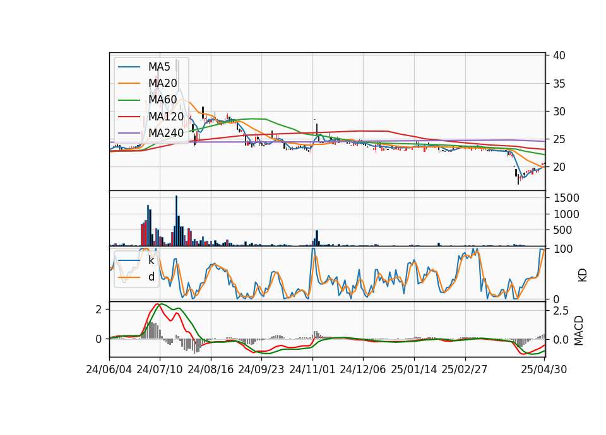This screenshot has width=606, height=435.
Task: Click the orange MA20 legend line sample
Action: point(129,83)
